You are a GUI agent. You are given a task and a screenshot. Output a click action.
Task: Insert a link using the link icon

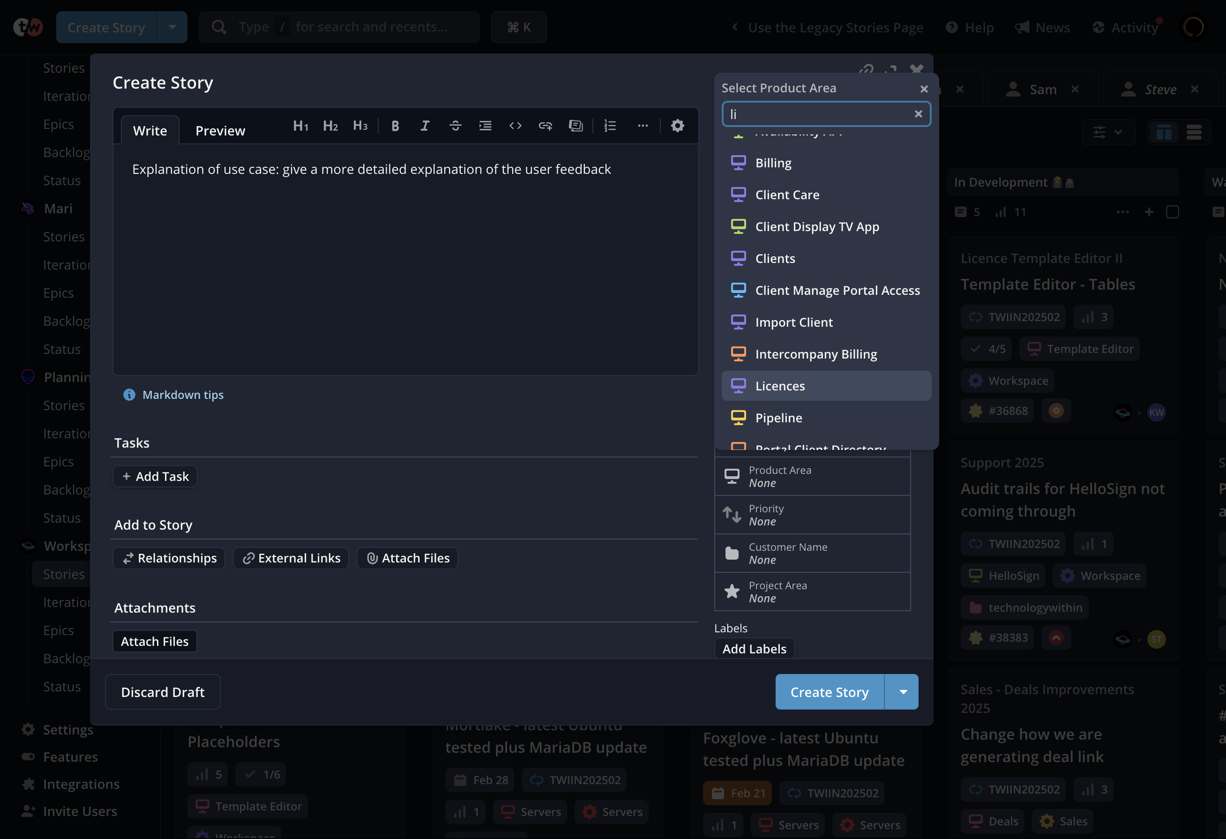click(546, 126)
